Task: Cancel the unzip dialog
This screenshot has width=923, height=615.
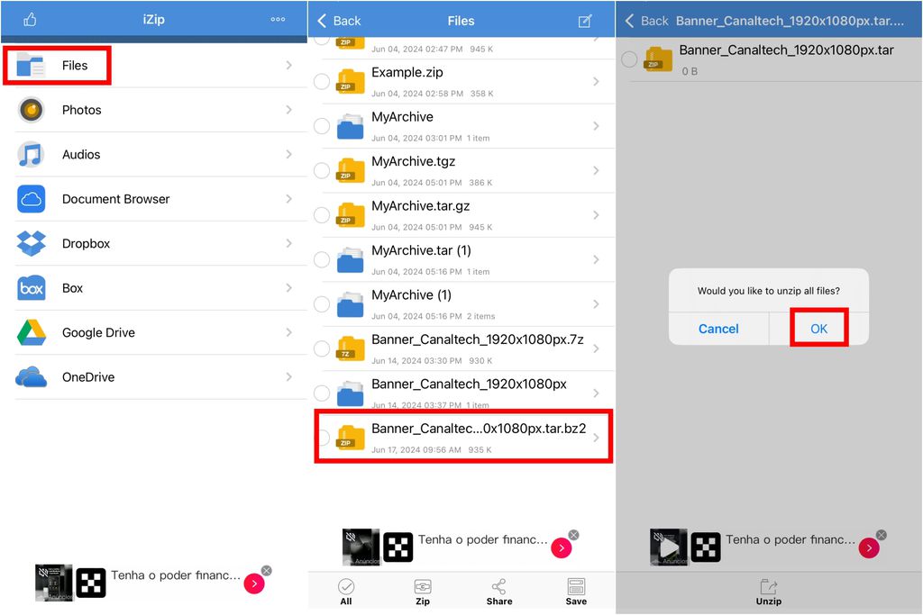Action: point(718,328)
